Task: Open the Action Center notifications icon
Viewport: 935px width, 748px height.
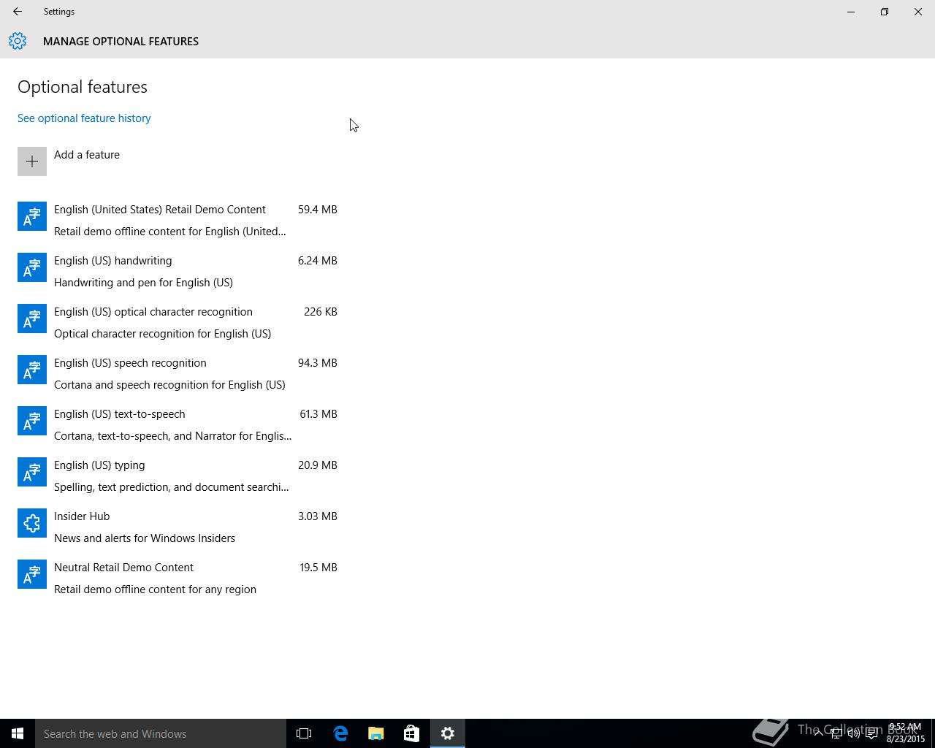Action: point(872,733)
